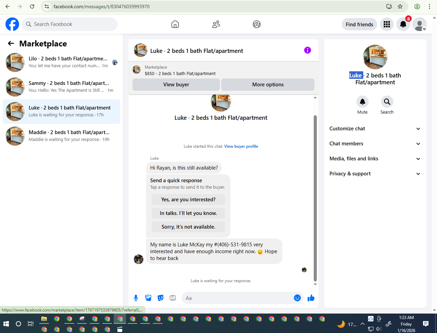
Task: Click More options button
Action: [x=268, y=85]
